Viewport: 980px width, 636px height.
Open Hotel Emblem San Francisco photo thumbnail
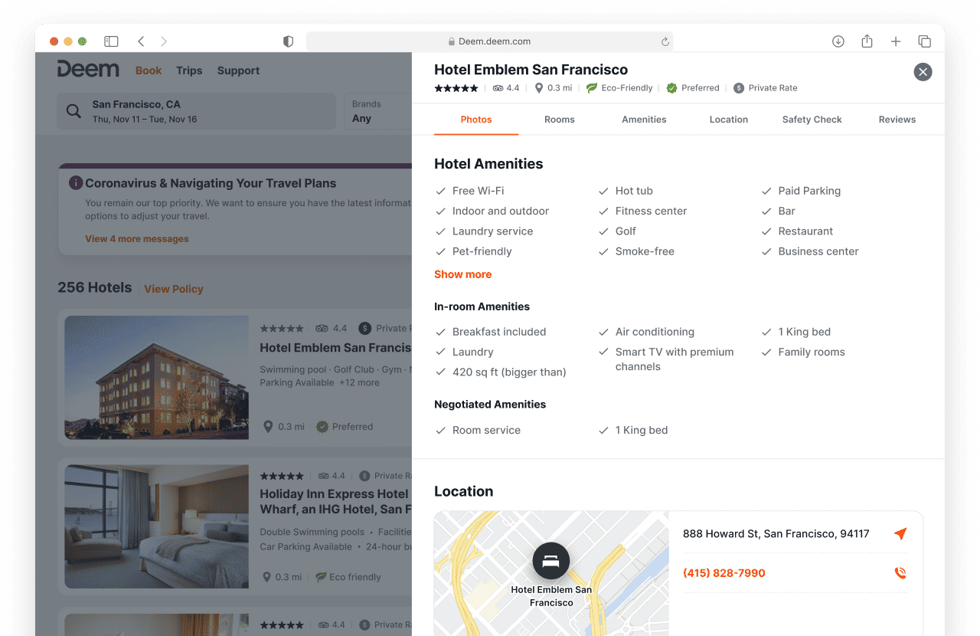(x=157, y=378)
